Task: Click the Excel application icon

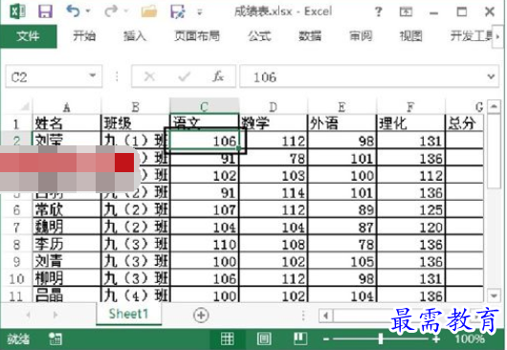Action: (x=18, y=11)
